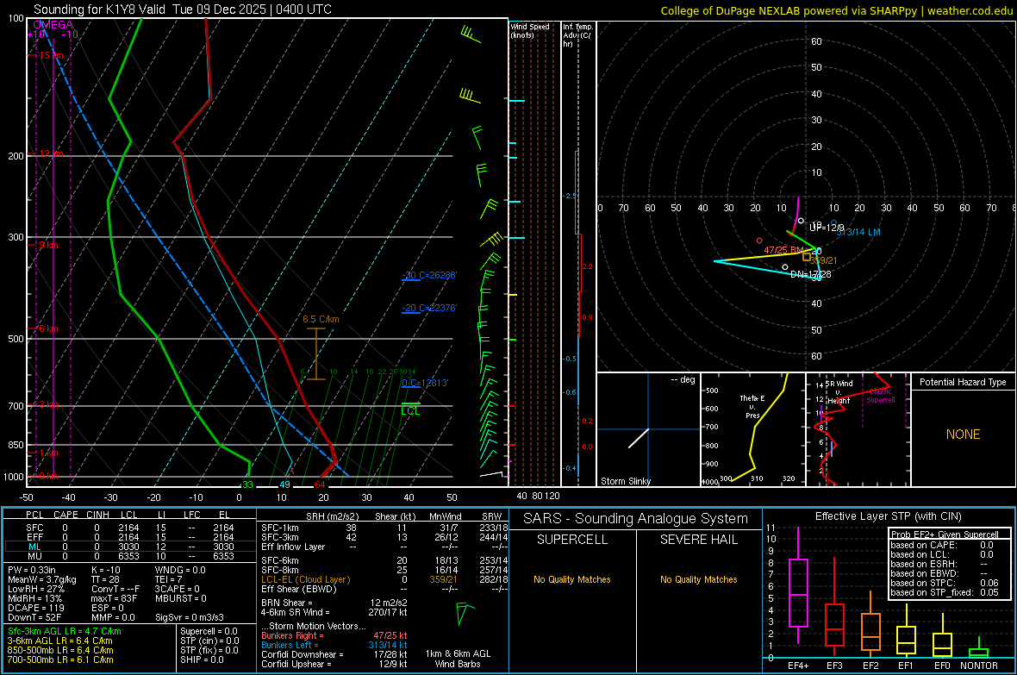The width and height of the screenshot is (1017, 675).
Task: Click the DN=17/28 Corfidi label on hodograph
Action: pos(810,274)
